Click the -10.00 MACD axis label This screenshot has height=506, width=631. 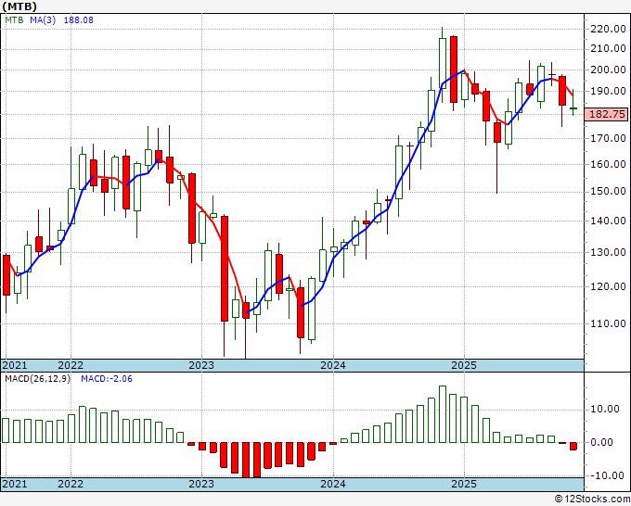tap(608, 475)
